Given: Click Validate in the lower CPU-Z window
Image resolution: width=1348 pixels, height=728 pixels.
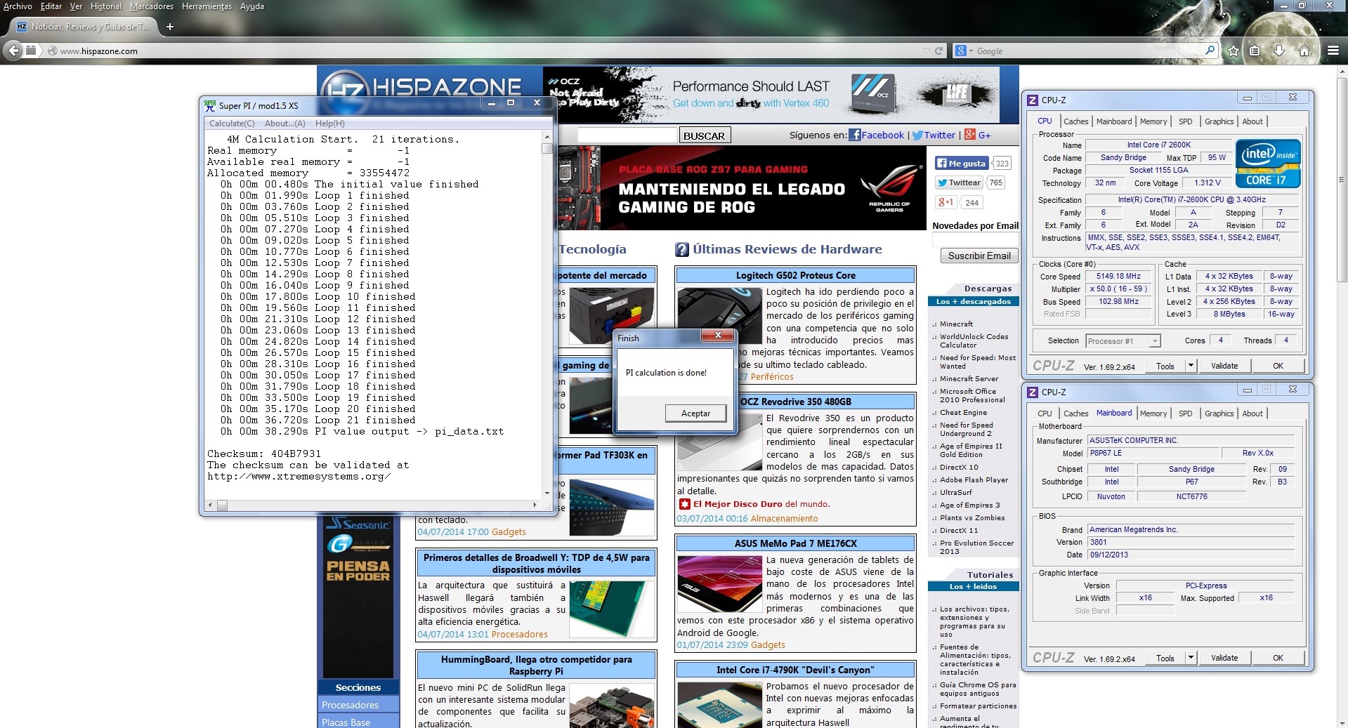Looking at the screenshot, I should [x=1224, y=658].
